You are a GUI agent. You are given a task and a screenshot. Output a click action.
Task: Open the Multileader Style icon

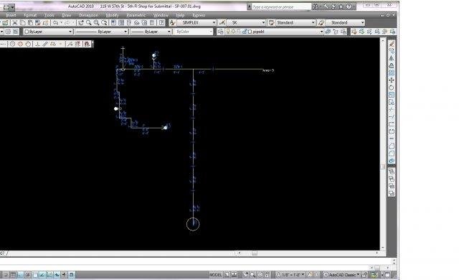pos(321,22)
